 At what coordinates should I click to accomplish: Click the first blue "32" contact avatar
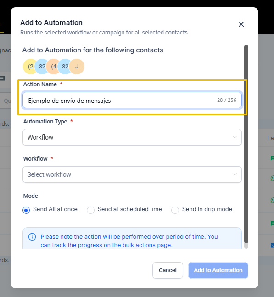pyautogui.click(x=41, y=67)
